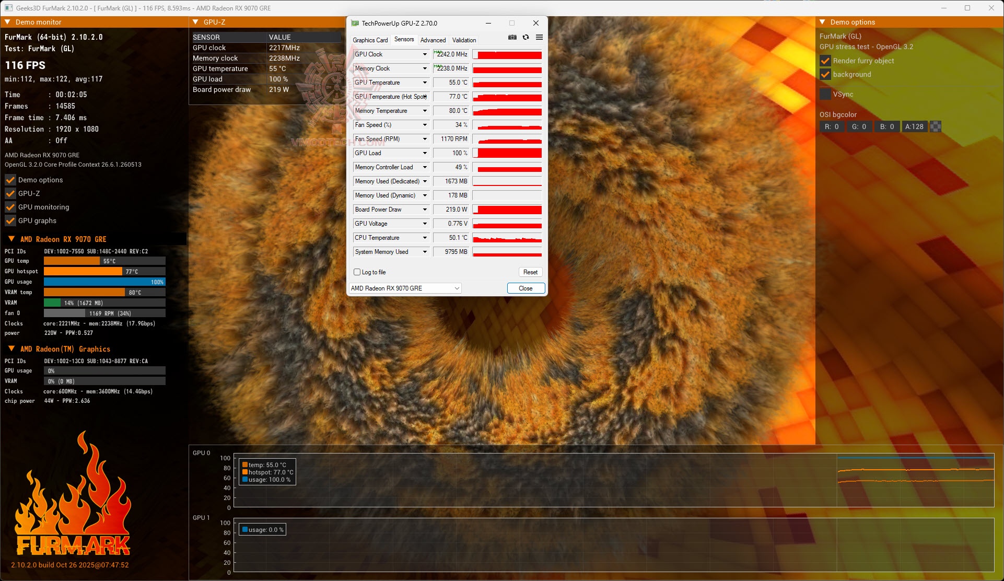The height and width of the screenshot is (581, 1004).
Task: Disable Render furry object
Action: tap(825, 61)
